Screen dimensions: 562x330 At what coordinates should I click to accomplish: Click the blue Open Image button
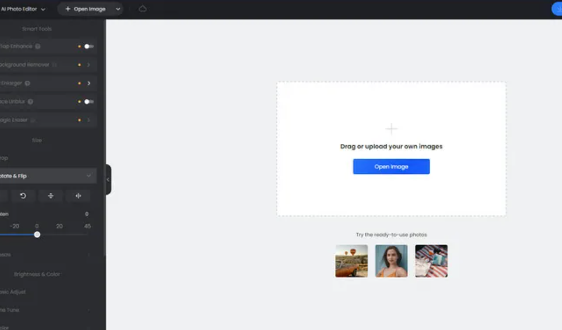tap(392, 167)
